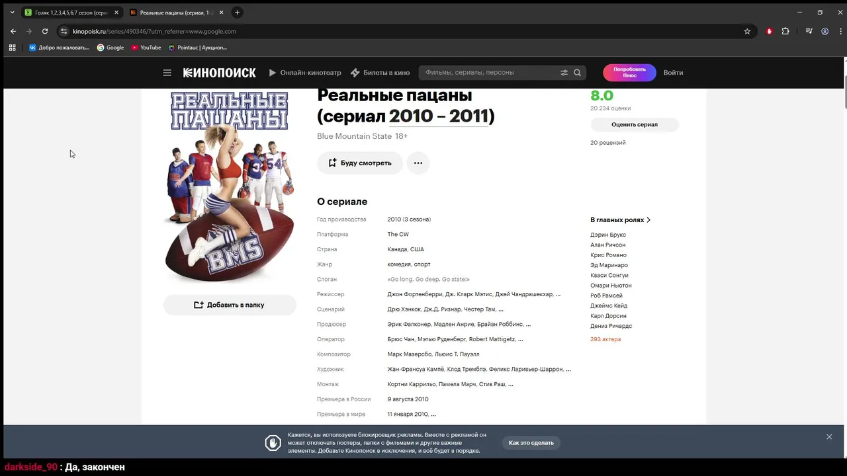This screenshot has width=847, height=476.
Task: Click the Кинопоиск logo
Action: coord(219,73)
